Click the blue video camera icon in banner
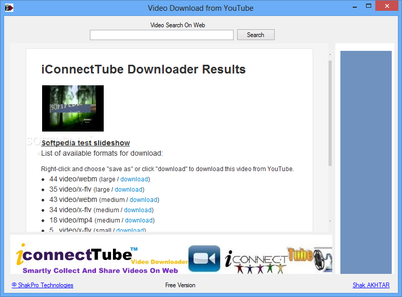Screen dimensions: 402x297 click(x=204, y=258)
